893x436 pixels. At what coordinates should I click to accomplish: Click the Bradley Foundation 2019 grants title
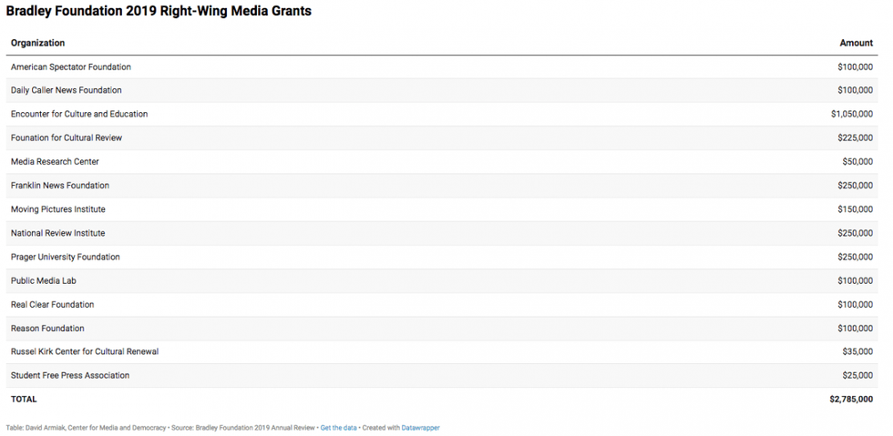159,11
